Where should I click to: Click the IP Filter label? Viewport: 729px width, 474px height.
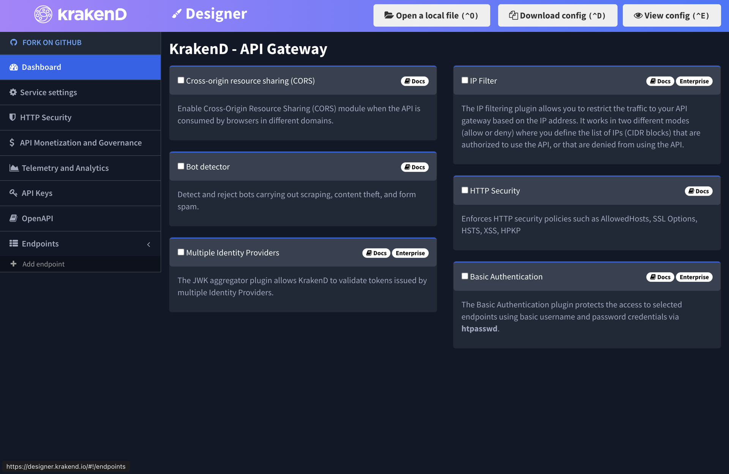click(483, 81)
